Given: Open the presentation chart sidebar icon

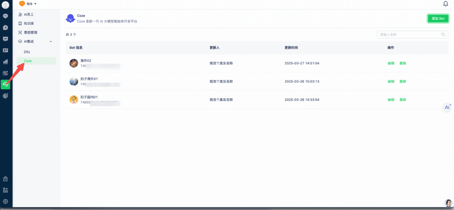Looking at the screenshot, I should click(x=5, y=39).
